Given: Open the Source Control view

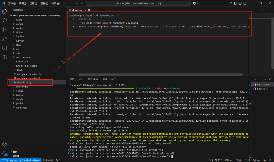Looking at the screenshot, I should [5, 29].
